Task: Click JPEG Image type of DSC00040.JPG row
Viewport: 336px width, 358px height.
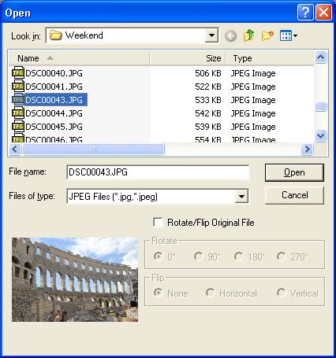Action: point(253,73)
